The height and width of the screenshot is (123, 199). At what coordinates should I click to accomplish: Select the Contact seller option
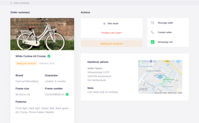point(165,32)
